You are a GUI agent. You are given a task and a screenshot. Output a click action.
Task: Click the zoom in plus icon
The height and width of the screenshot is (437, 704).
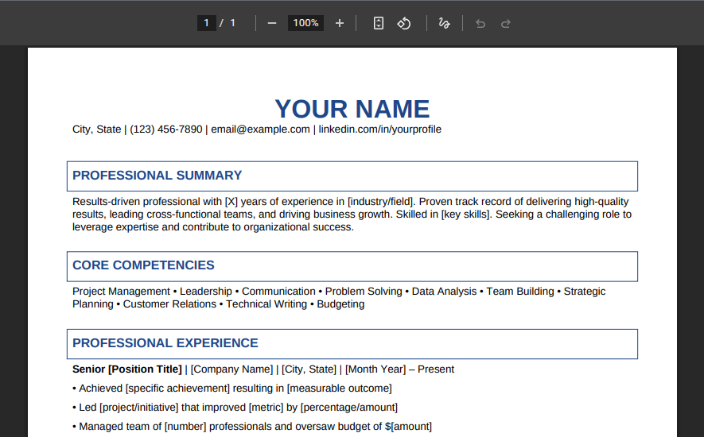pos(340,23)
